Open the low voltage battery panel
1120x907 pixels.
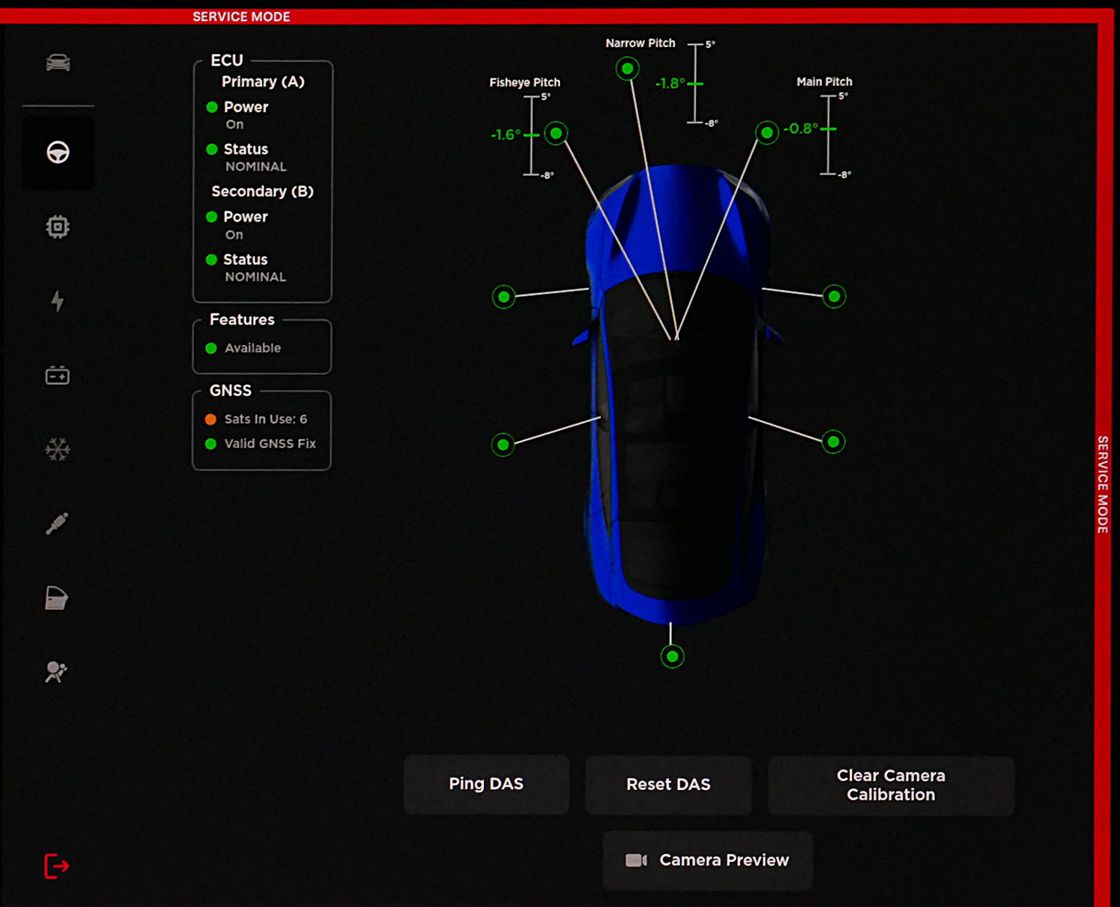coord(57,375)
